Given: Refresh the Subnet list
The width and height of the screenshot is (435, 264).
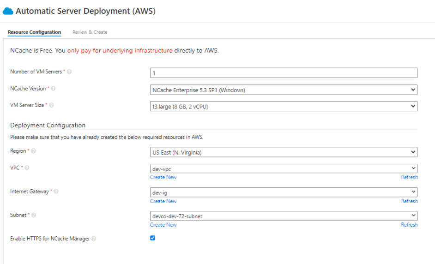Looking at the screenshot, I should pyautogui.click(x=410, y=225).
